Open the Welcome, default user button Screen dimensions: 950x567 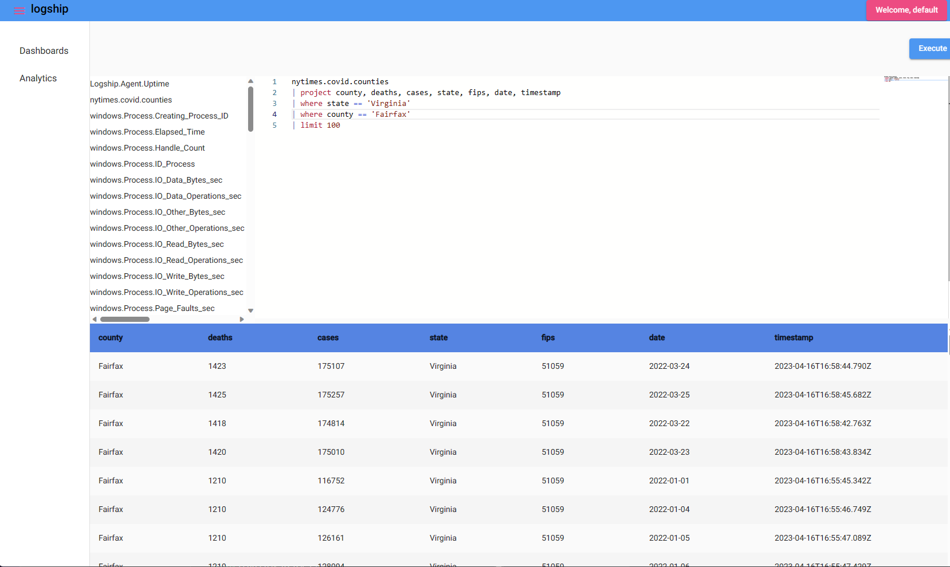906,10
